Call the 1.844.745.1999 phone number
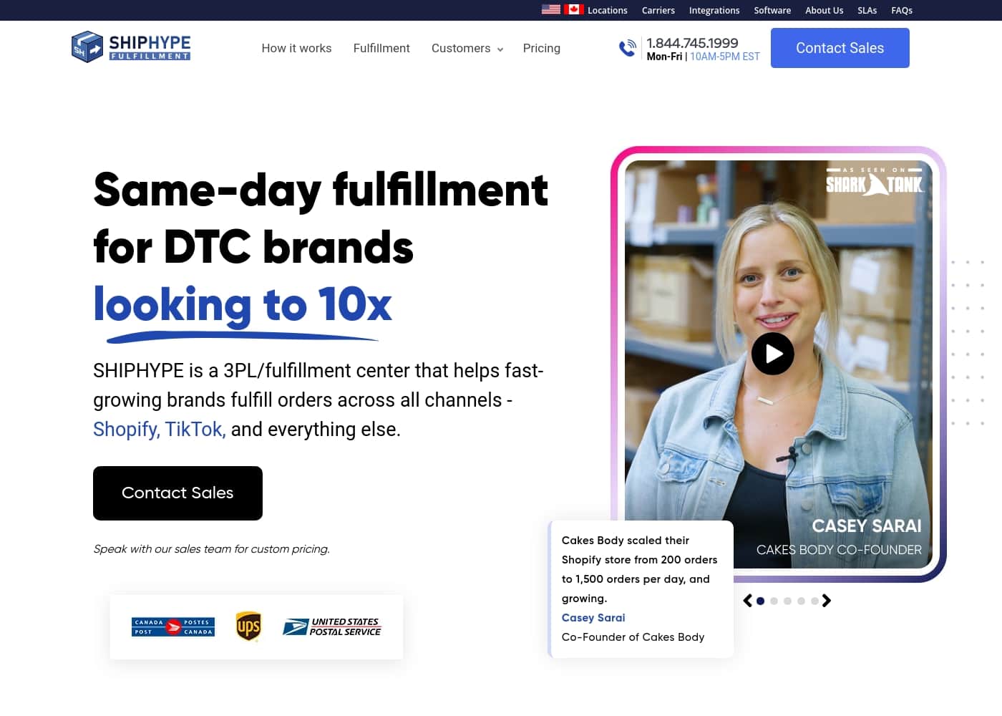1002x716 pixels. click(x=692, y=43)
